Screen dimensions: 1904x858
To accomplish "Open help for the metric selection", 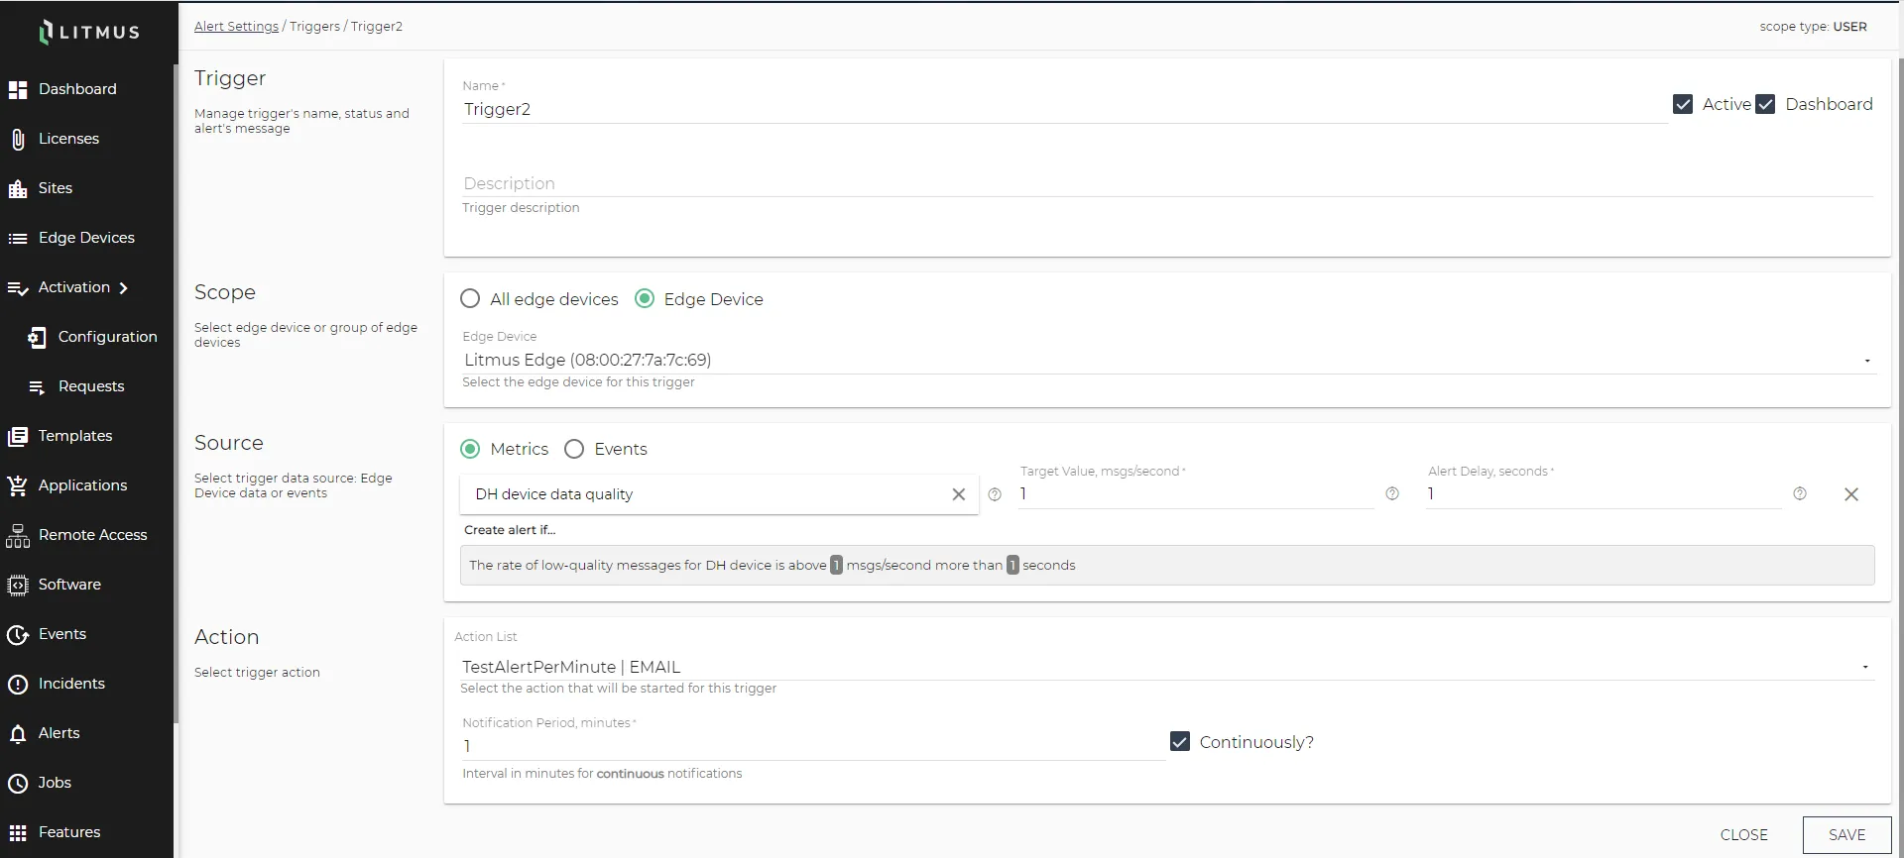I will tap(995, 494).
